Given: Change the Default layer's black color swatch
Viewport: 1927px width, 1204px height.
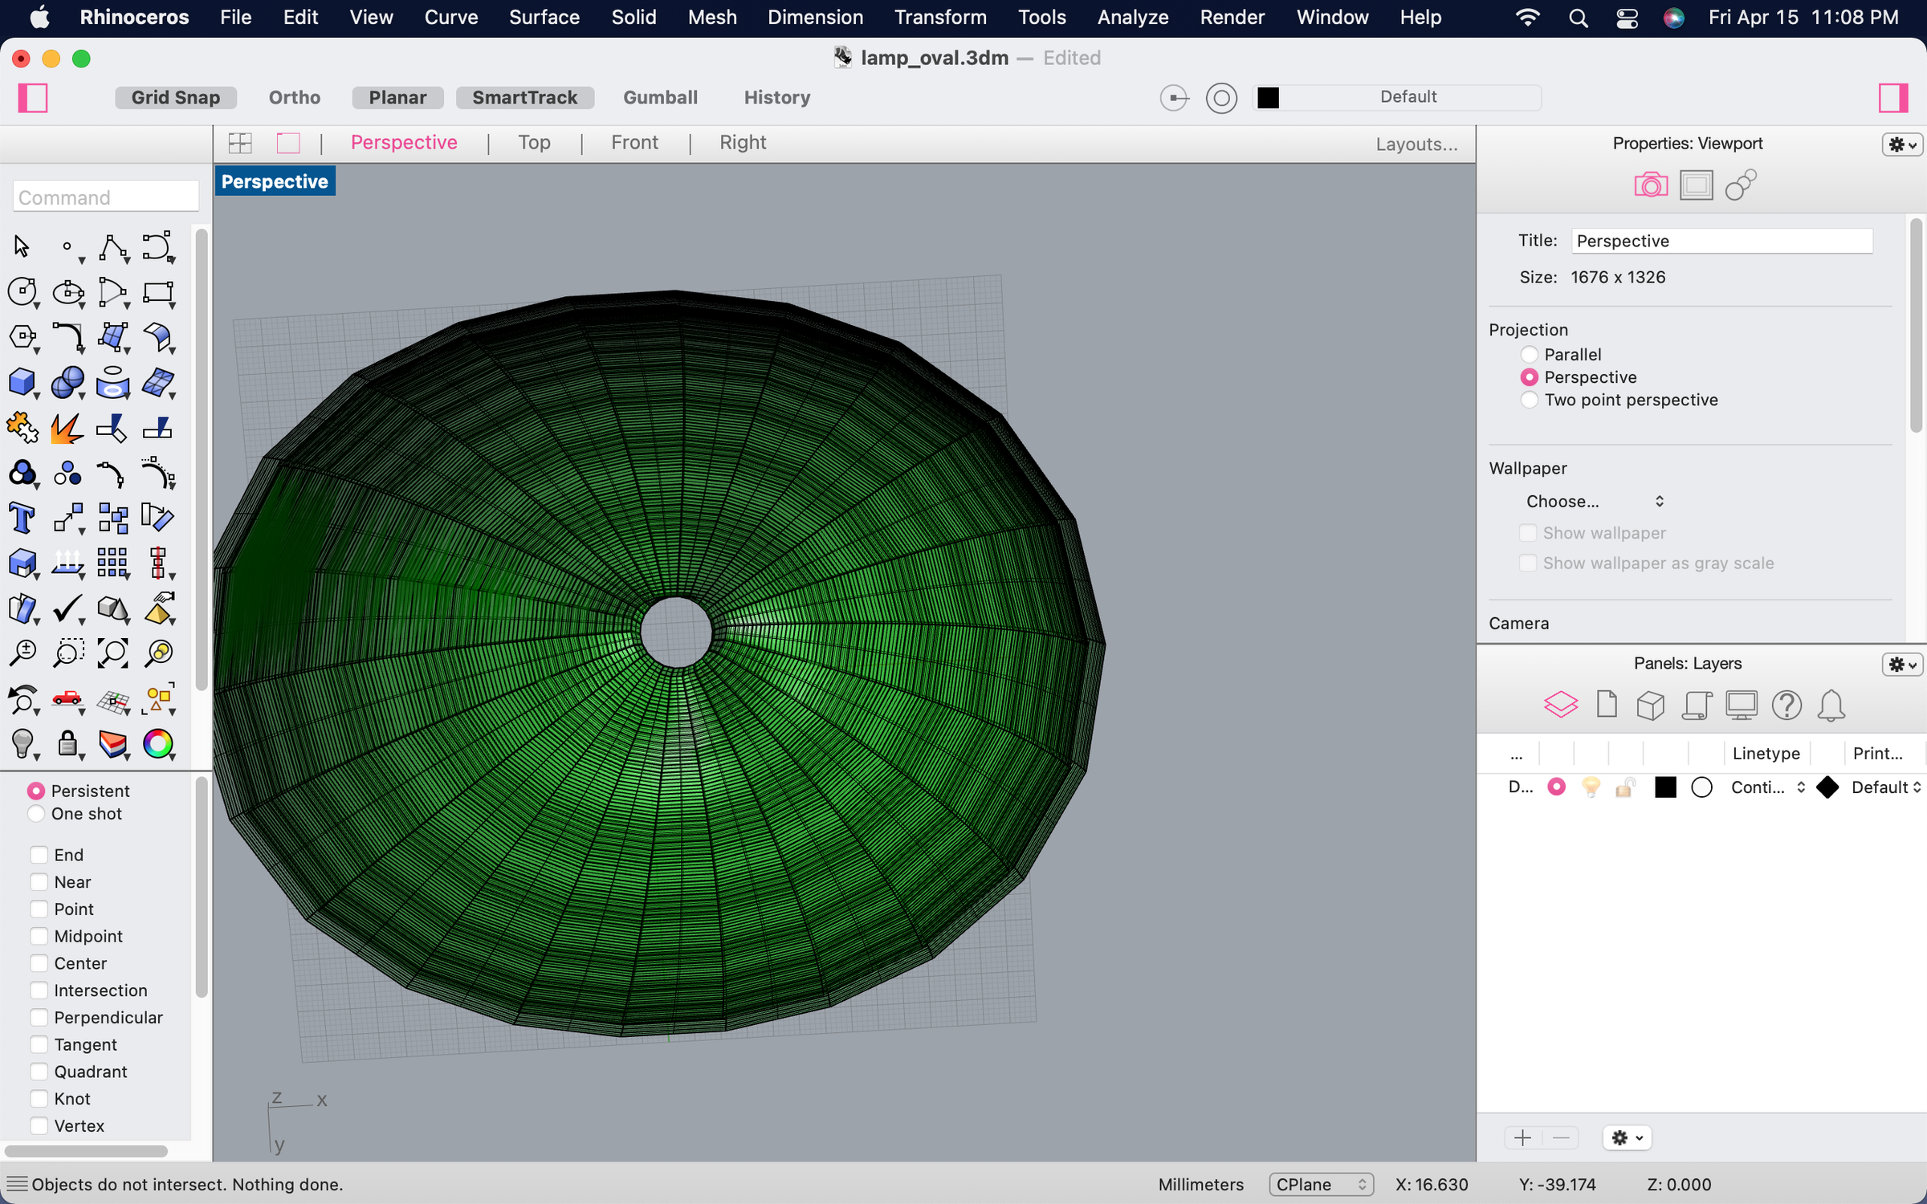Looking at the screenshot, I should click(x=1665, y=787).
